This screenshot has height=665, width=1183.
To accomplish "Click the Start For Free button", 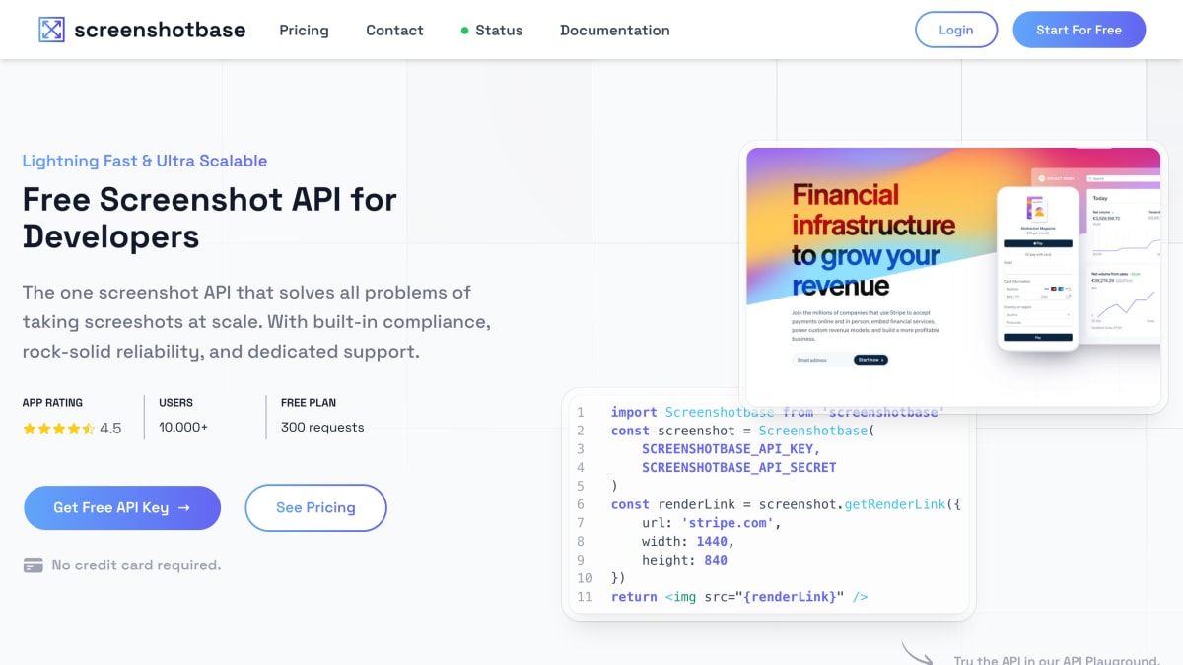I will click(1079, 30).
